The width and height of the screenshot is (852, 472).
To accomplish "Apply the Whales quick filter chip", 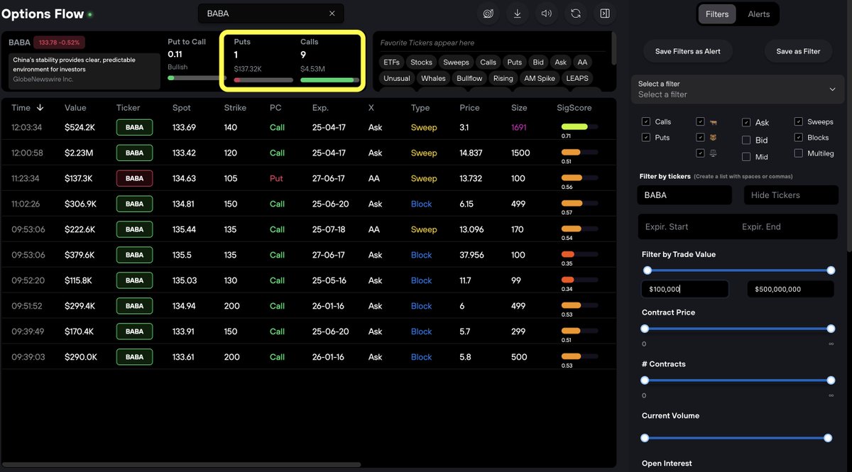I will click(433, 78).
